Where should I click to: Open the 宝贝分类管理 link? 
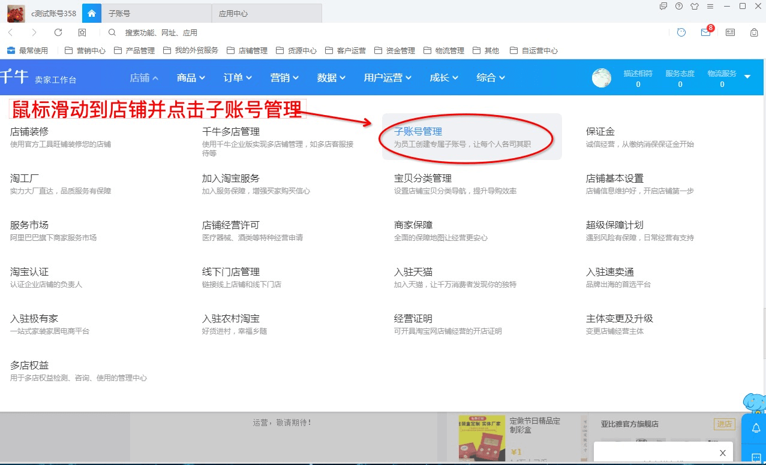pos(423,179)
